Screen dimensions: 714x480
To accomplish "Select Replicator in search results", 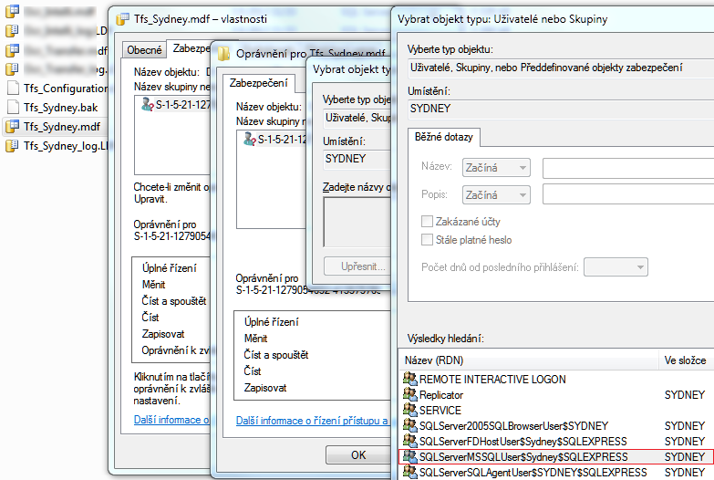I will (556, 395).
